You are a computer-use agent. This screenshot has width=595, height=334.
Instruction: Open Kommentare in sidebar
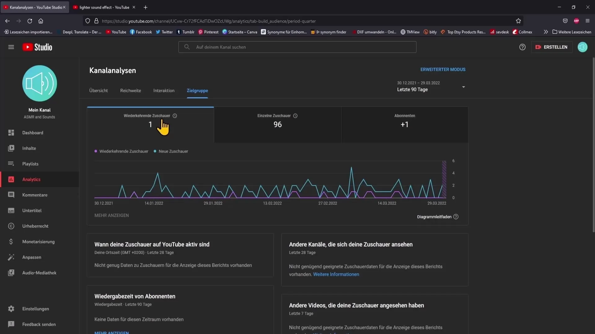tap(35, 195)
